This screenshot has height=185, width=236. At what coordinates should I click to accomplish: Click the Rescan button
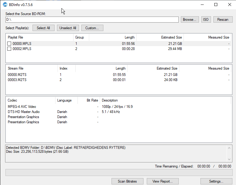223,20
